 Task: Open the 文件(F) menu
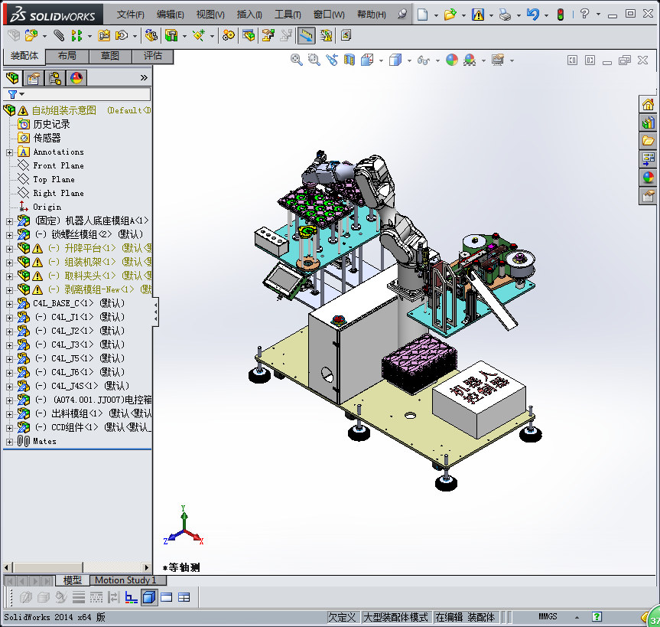131,15
